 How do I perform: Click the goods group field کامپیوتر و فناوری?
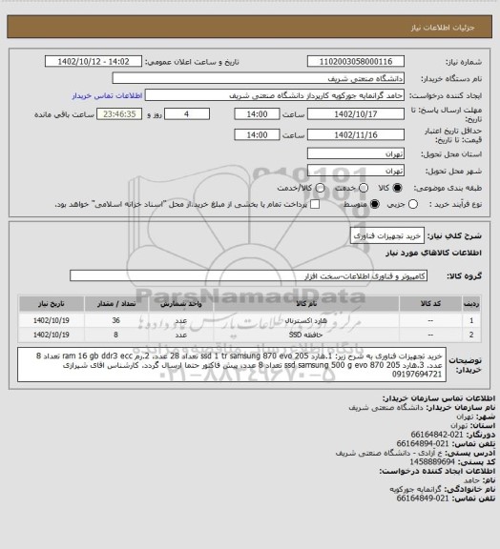248,275
